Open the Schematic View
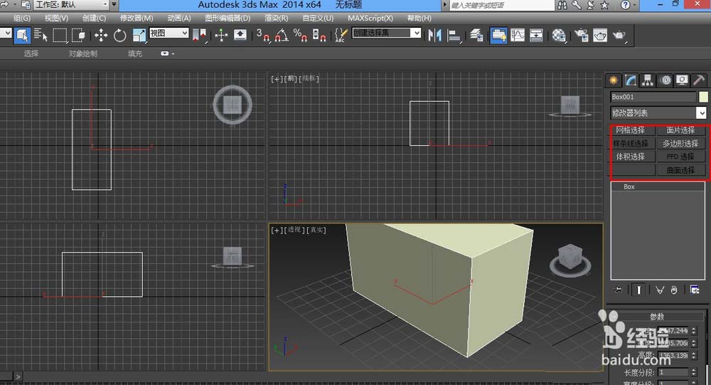 (536, 35)
